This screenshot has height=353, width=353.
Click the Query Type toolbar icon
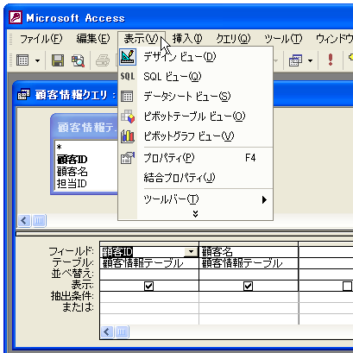[x=295, y=60]
